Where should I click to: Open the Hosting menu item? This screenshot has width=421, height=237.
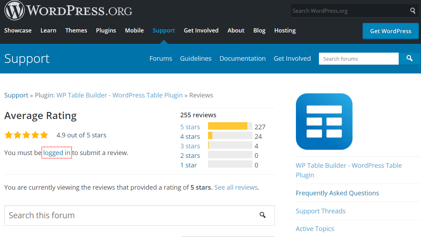click(x=285, y=30)
